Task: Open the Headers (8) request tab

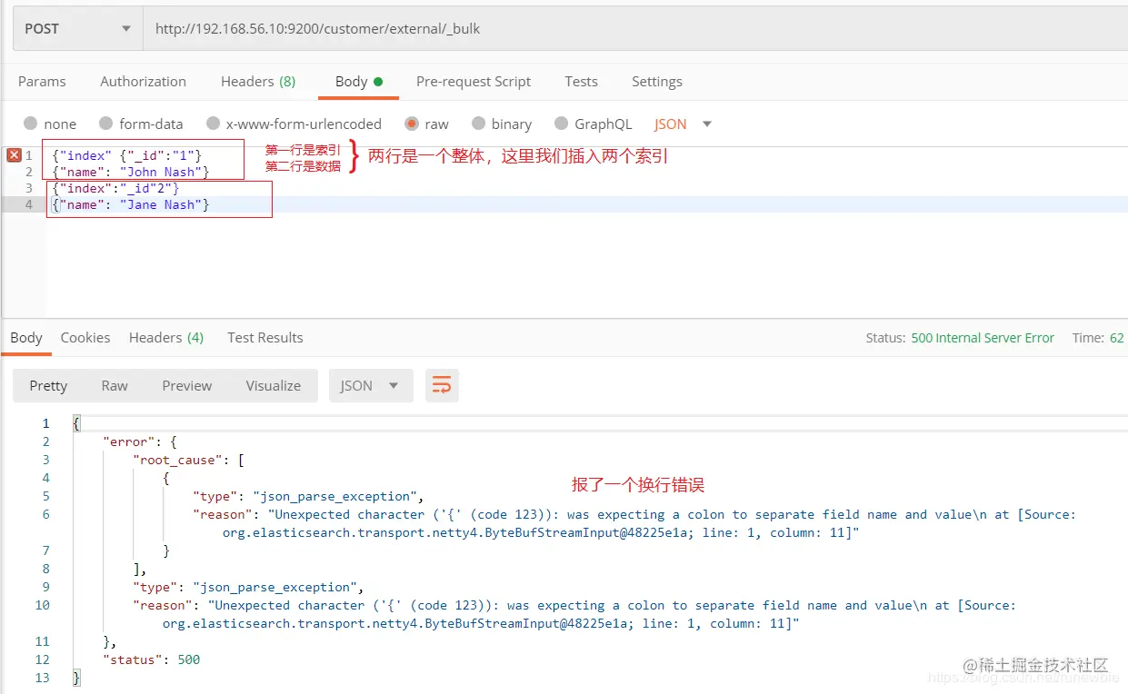Action: tap(258, 82)
